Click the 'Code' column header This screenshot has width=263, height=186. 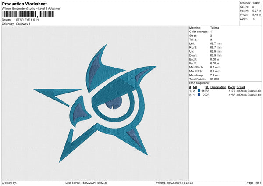[x=231, y=87]
